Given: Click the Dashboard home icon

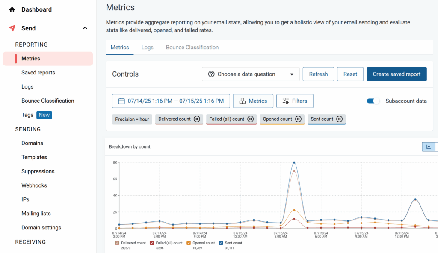Looking at the screenshot, I should 12,9.
